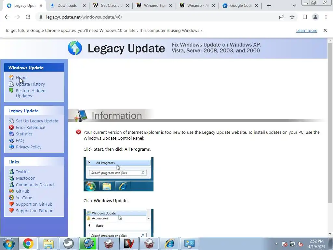Open Chrome three-dot menu

tap(326, 17)
